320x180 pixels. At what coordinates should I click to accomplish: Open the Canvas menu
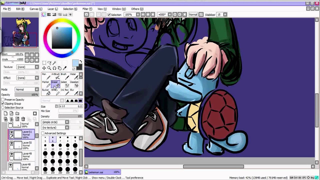click(x=36, y=9)
